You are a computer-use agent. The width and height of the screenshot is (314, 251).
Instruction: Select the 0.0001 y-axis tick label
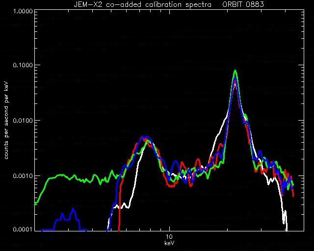point(23,229)
